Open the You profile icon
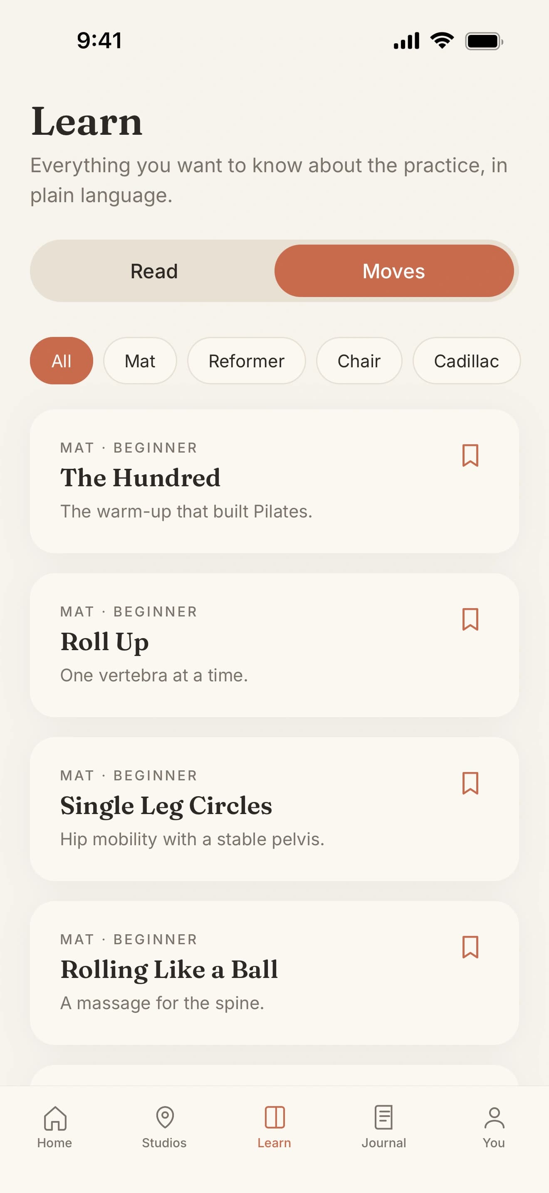 494,1118
